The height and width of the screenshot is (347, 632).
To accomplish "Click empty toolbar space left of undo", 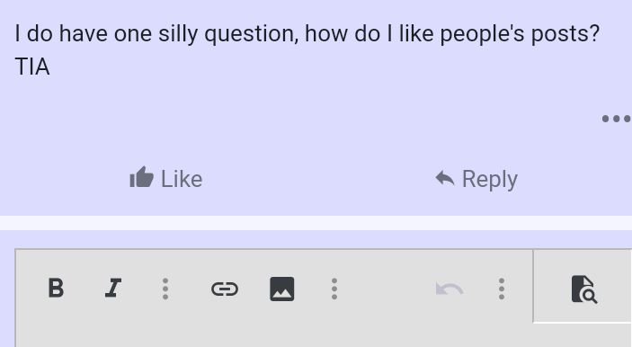I will (x=387, y=289).
